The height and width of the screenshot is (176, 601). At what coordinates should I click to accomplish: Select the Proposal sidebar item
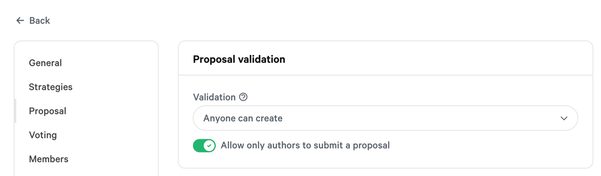click(x=47, y=111)
